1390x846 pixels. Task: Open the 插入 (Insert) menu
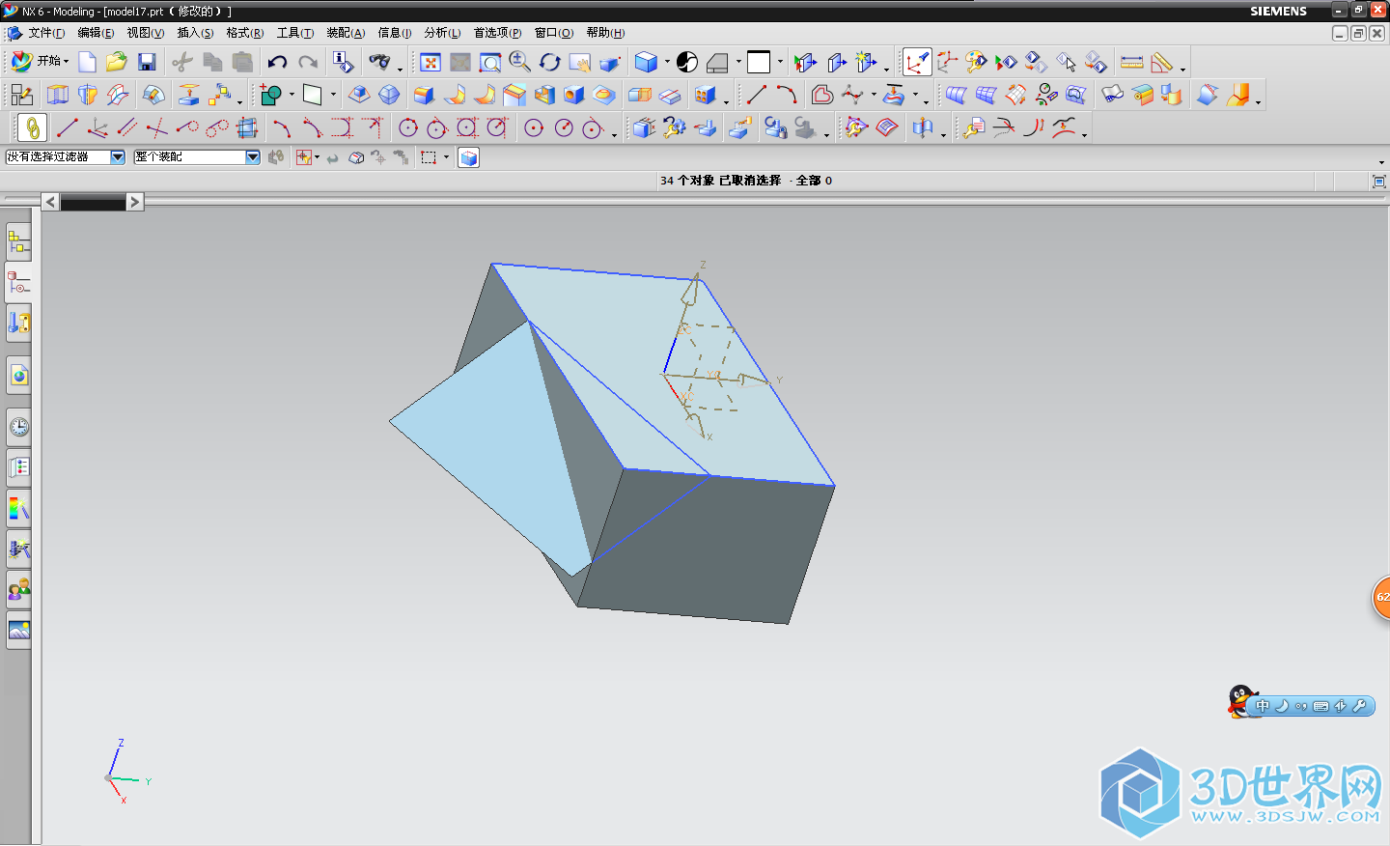(196, 33)
